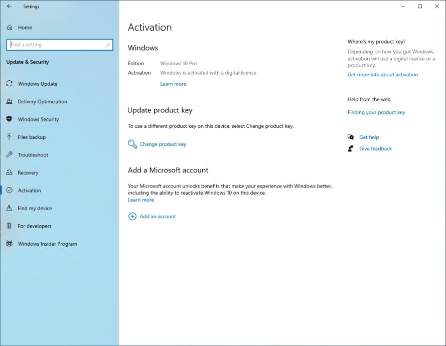Viewport: 446px width, 346px height.
Task: Click the Windows Update sync icon
Action: point(9,84)
